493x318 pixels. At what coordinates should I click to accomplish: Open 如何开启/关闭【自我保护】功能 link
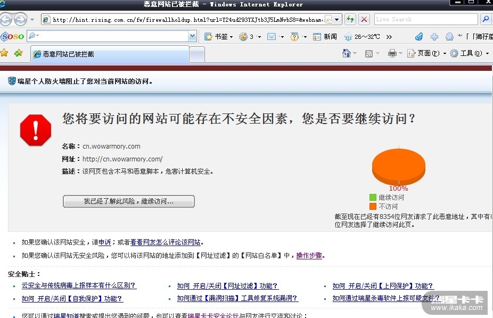pos(72,298)
